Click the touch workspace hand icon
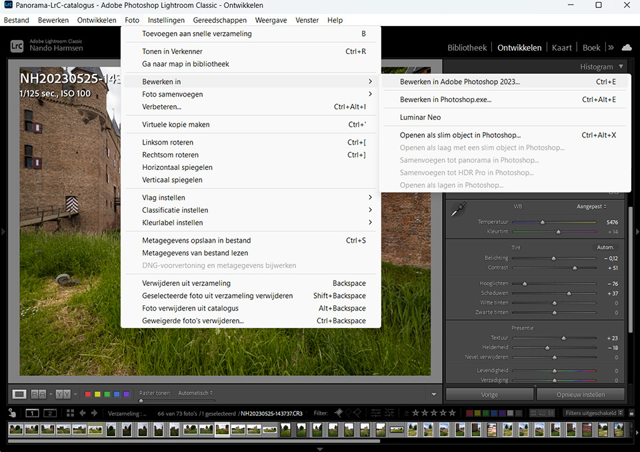 click(12, 413)
